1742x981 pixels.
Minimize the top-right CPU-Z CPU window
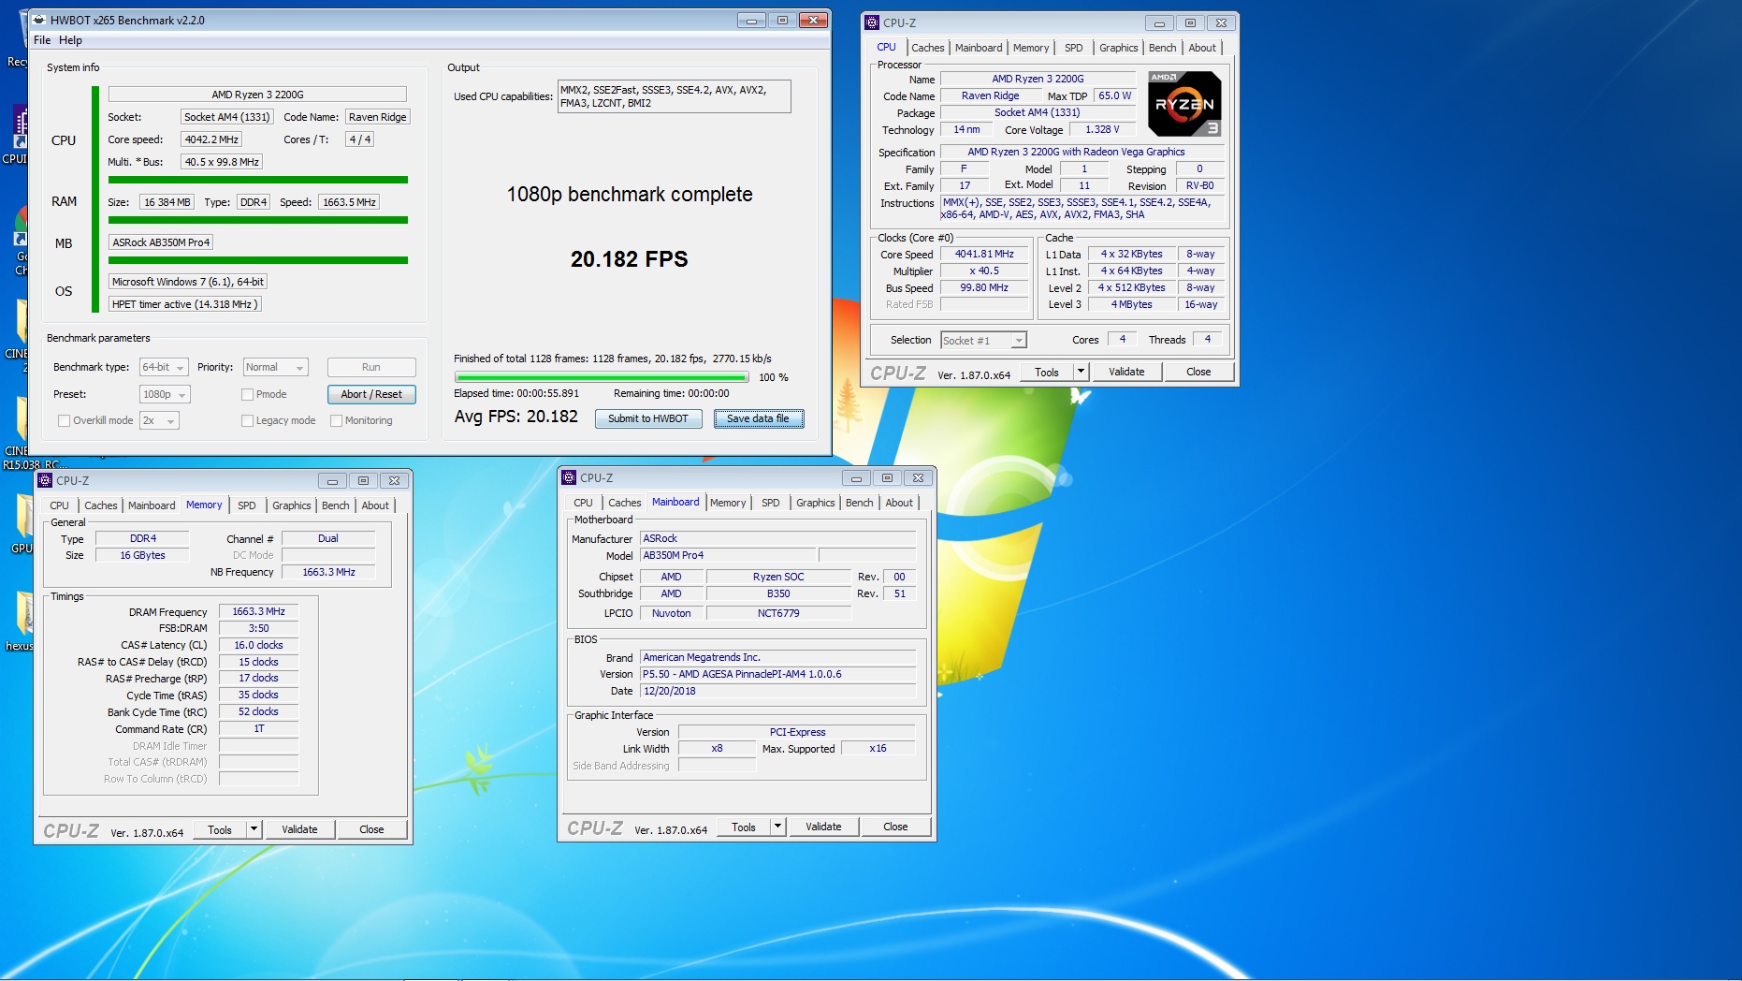(x=1159, y=23)
